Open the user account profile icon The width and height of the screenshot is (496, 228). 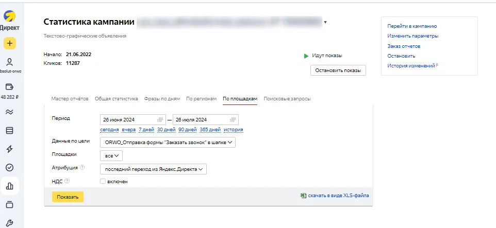[x=10, y=62]
